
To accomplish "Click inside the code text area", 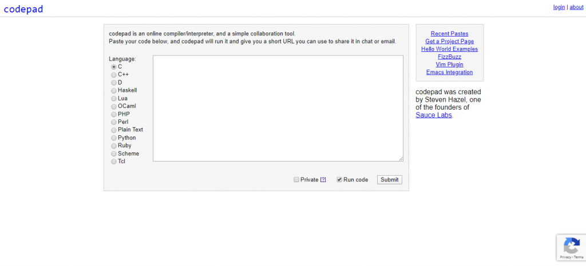I will coord(278,108).
